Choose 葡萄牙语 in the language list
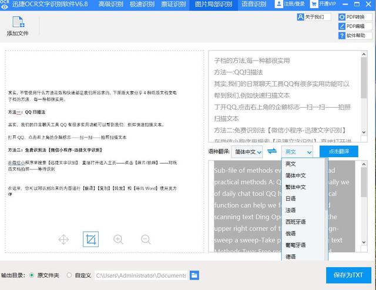This screenshot has width=376, height=290. click(x=296, y=245)
